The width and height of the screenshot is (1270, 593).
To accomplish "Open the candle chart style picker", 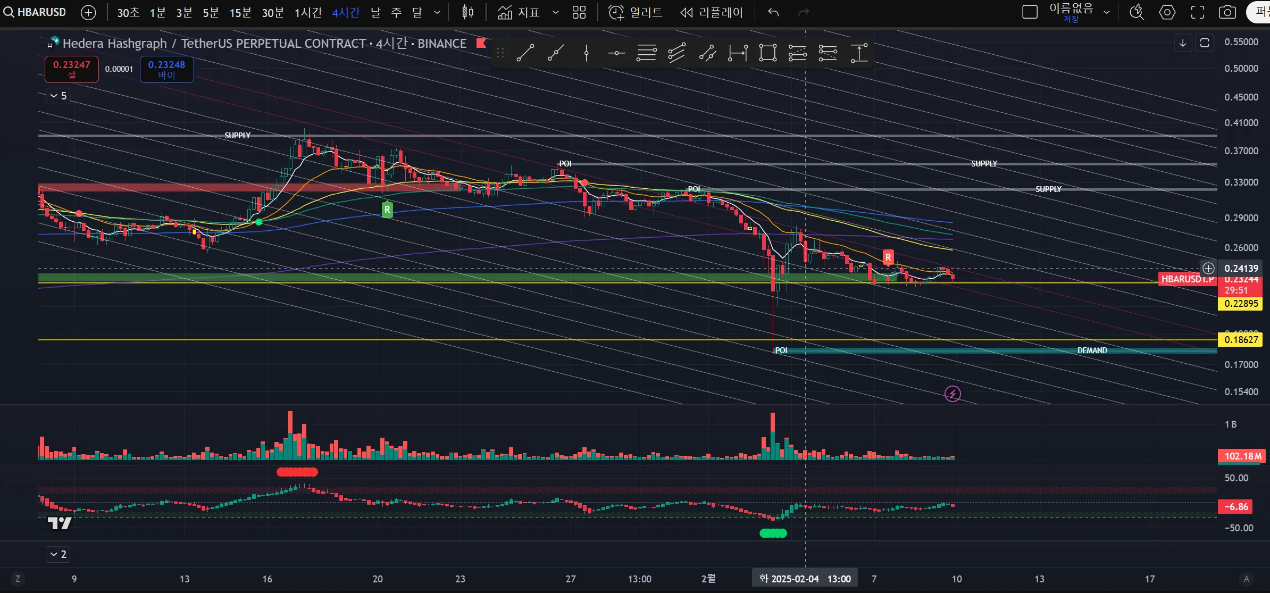I will click(467, 12).
